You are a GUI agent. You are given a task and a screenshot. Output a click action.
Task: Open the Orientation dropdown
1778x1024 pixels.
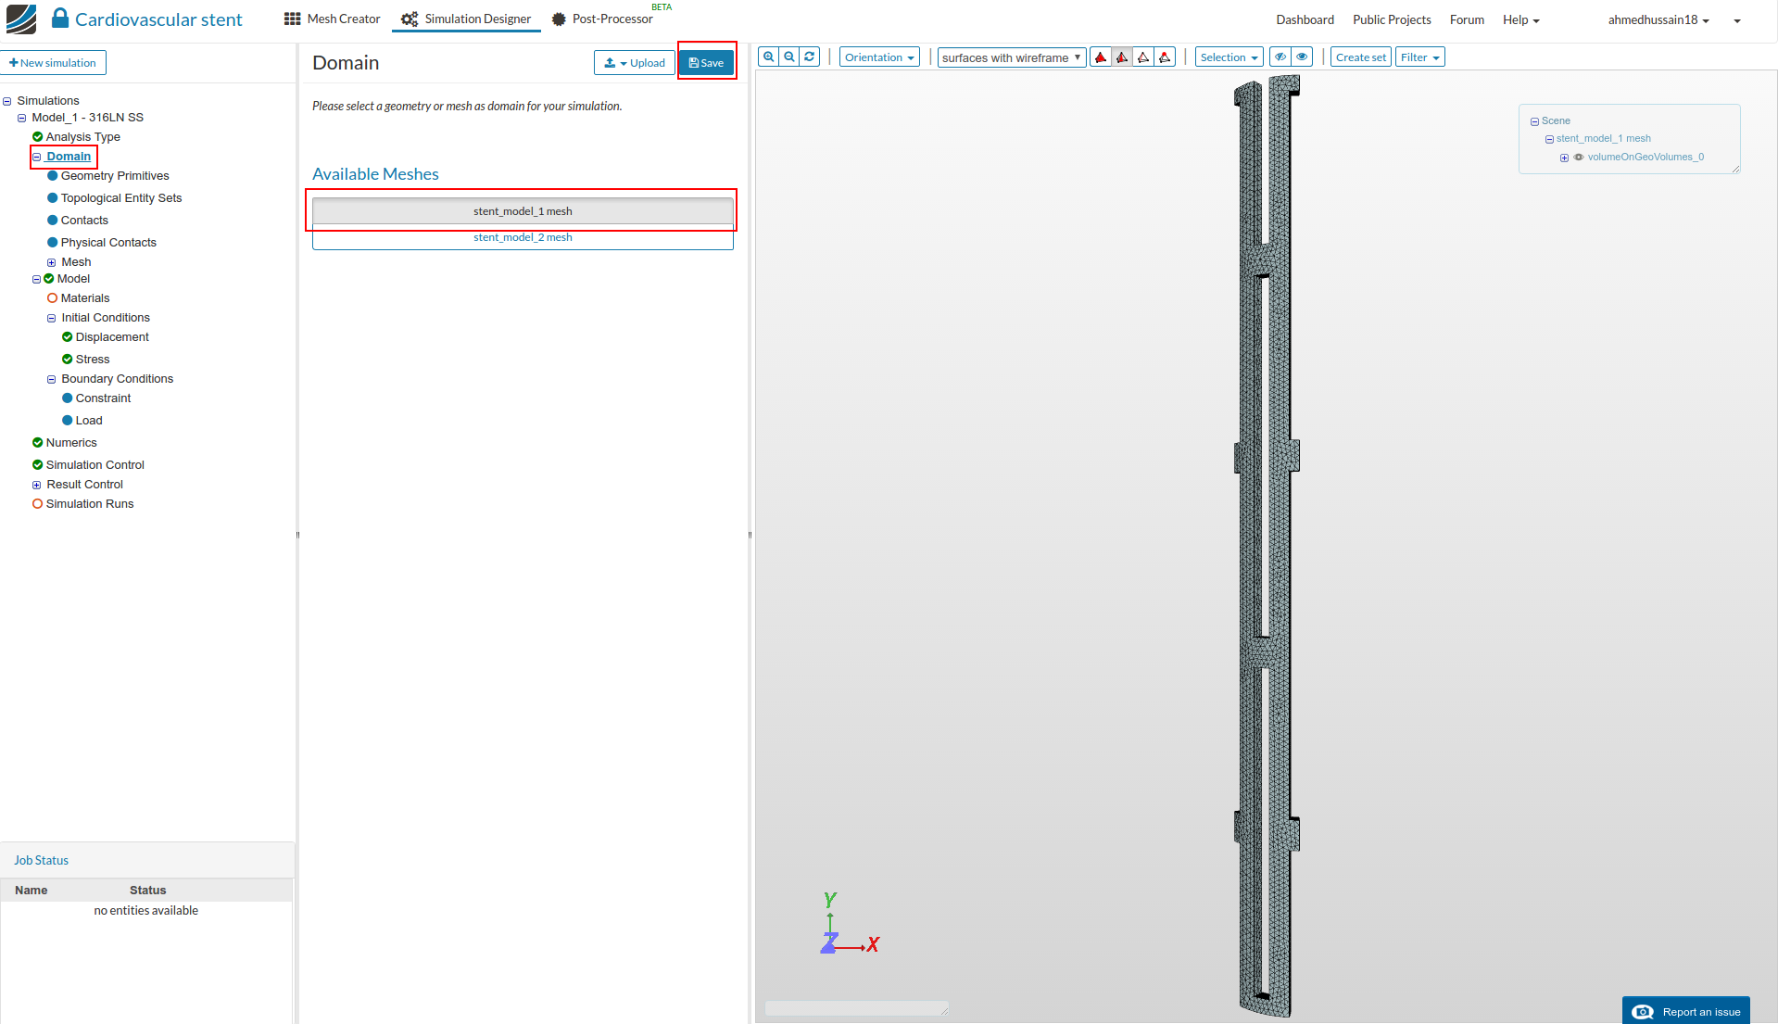879,57
